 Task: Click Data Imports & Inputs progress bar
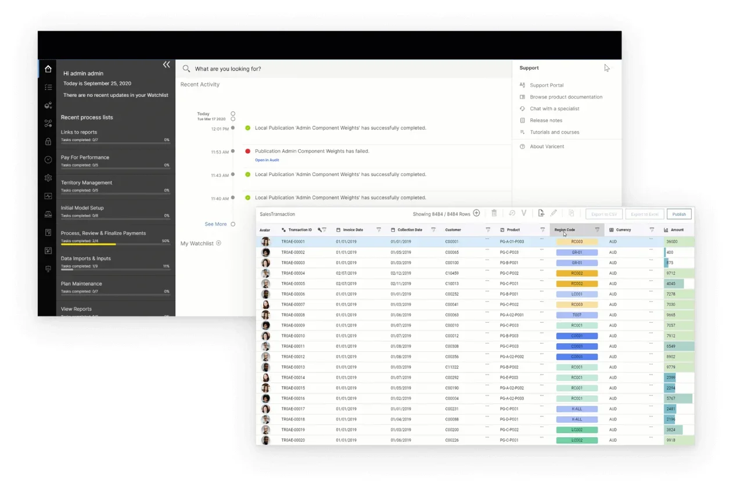[115, 269]
